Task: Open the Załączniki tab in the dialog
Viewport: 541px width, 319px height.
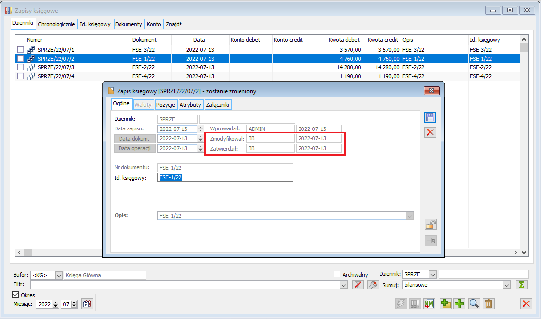Action: coord(218,105)
